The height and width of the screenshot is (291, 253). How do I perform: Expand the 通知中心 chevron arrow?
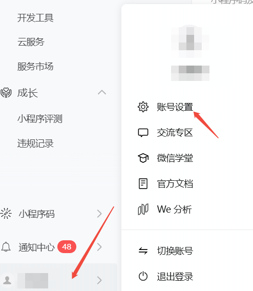(x=99, y=247)
